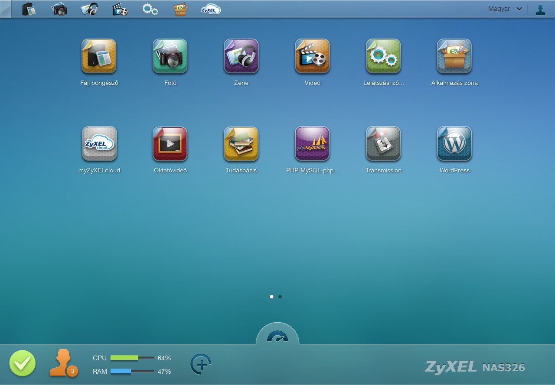This screenshot has height=385, width=555.
Task: Click the CPU usage bar
Action: pos(132,358)
